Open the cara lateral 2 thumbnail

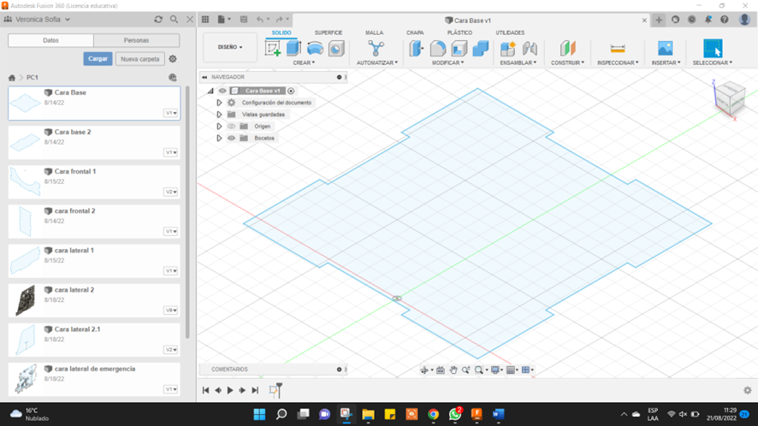coord(25,299)
